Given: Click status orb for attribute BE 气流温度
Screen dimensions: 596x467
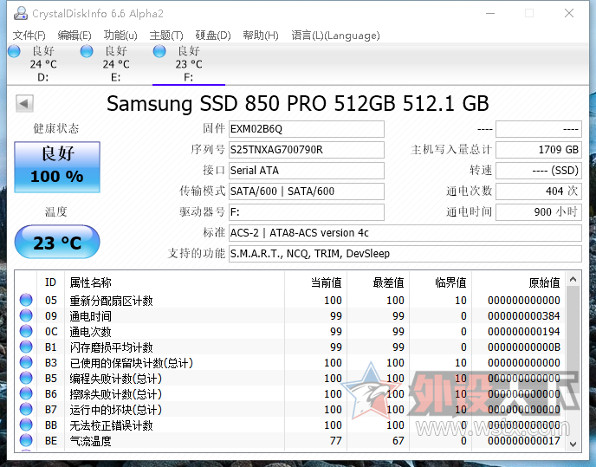Looking at the screenshot, I should tap(26, 440).
